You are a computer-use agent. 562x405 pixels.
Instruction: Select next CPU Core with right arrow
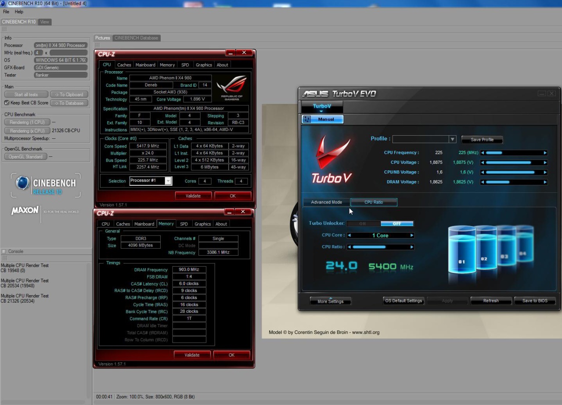pos(412,235)
